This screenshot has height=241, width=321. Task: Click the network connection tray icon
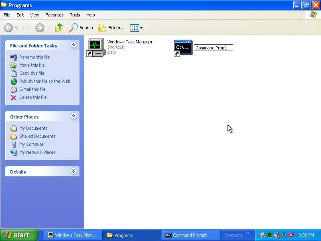click(x=277, y=235)
